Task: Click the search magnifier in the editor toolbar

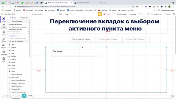Action: (148, 14)
